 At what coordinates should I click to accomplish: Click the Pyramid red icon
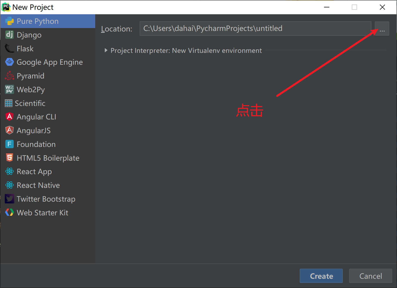[10, 76]
